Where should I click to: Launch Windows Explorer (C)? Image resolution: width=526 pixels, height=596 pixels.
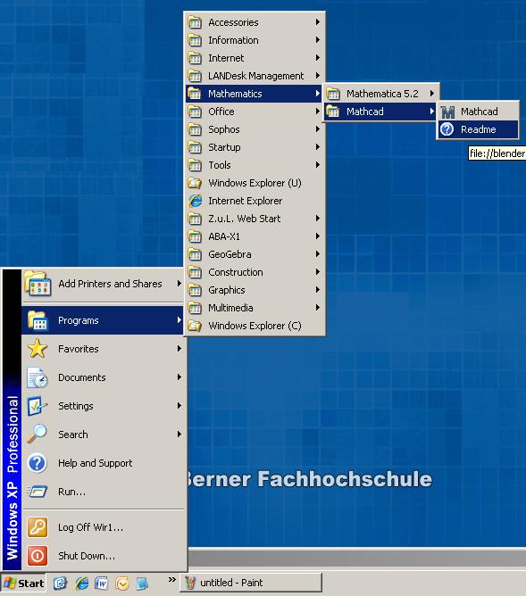click(x=255, y=326)
